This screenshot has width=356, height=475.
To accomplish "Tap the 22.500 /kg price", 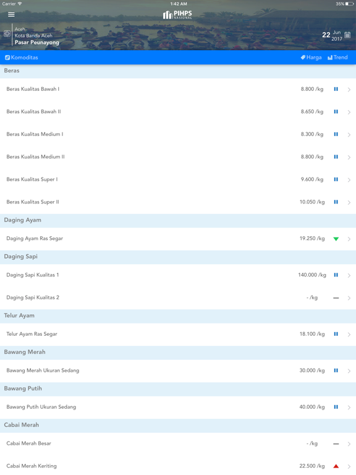I will click(311, 466).
